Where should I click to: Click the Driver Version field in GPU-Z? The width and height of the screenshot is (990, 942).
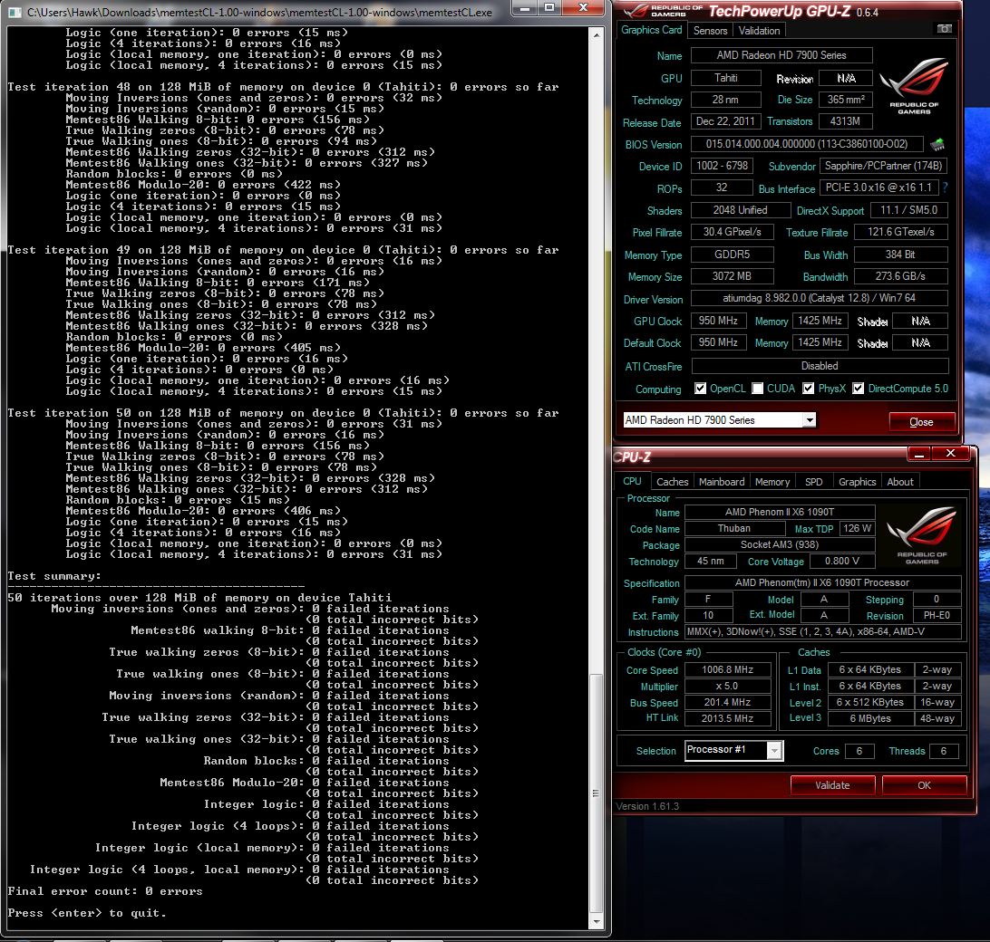coord(819,298)
